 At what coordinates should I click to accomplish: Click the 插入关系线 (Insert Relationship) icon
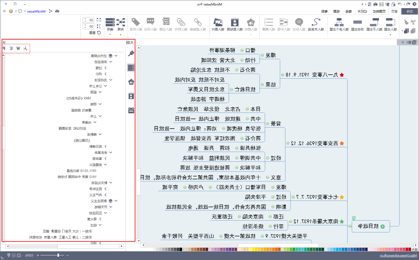coord(316,22)
